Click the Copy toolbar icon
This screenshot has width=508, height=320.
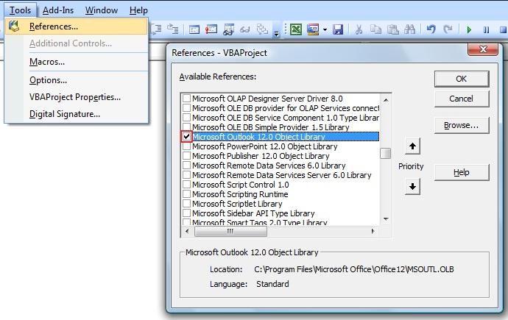[375, 29]
